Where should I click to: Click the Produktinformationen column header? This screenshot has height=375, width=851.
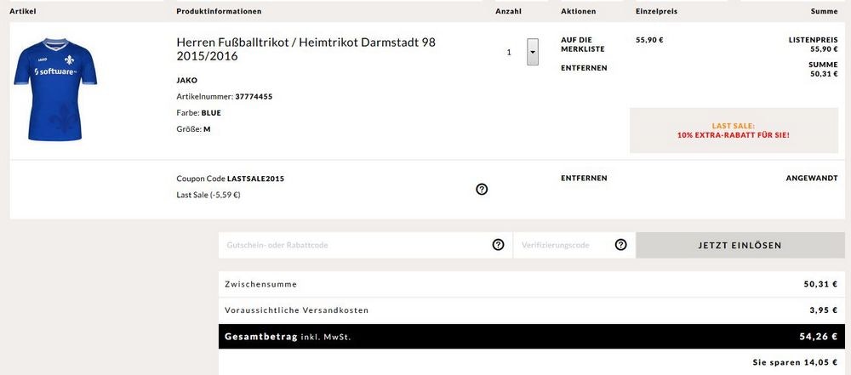click(219, 11)
